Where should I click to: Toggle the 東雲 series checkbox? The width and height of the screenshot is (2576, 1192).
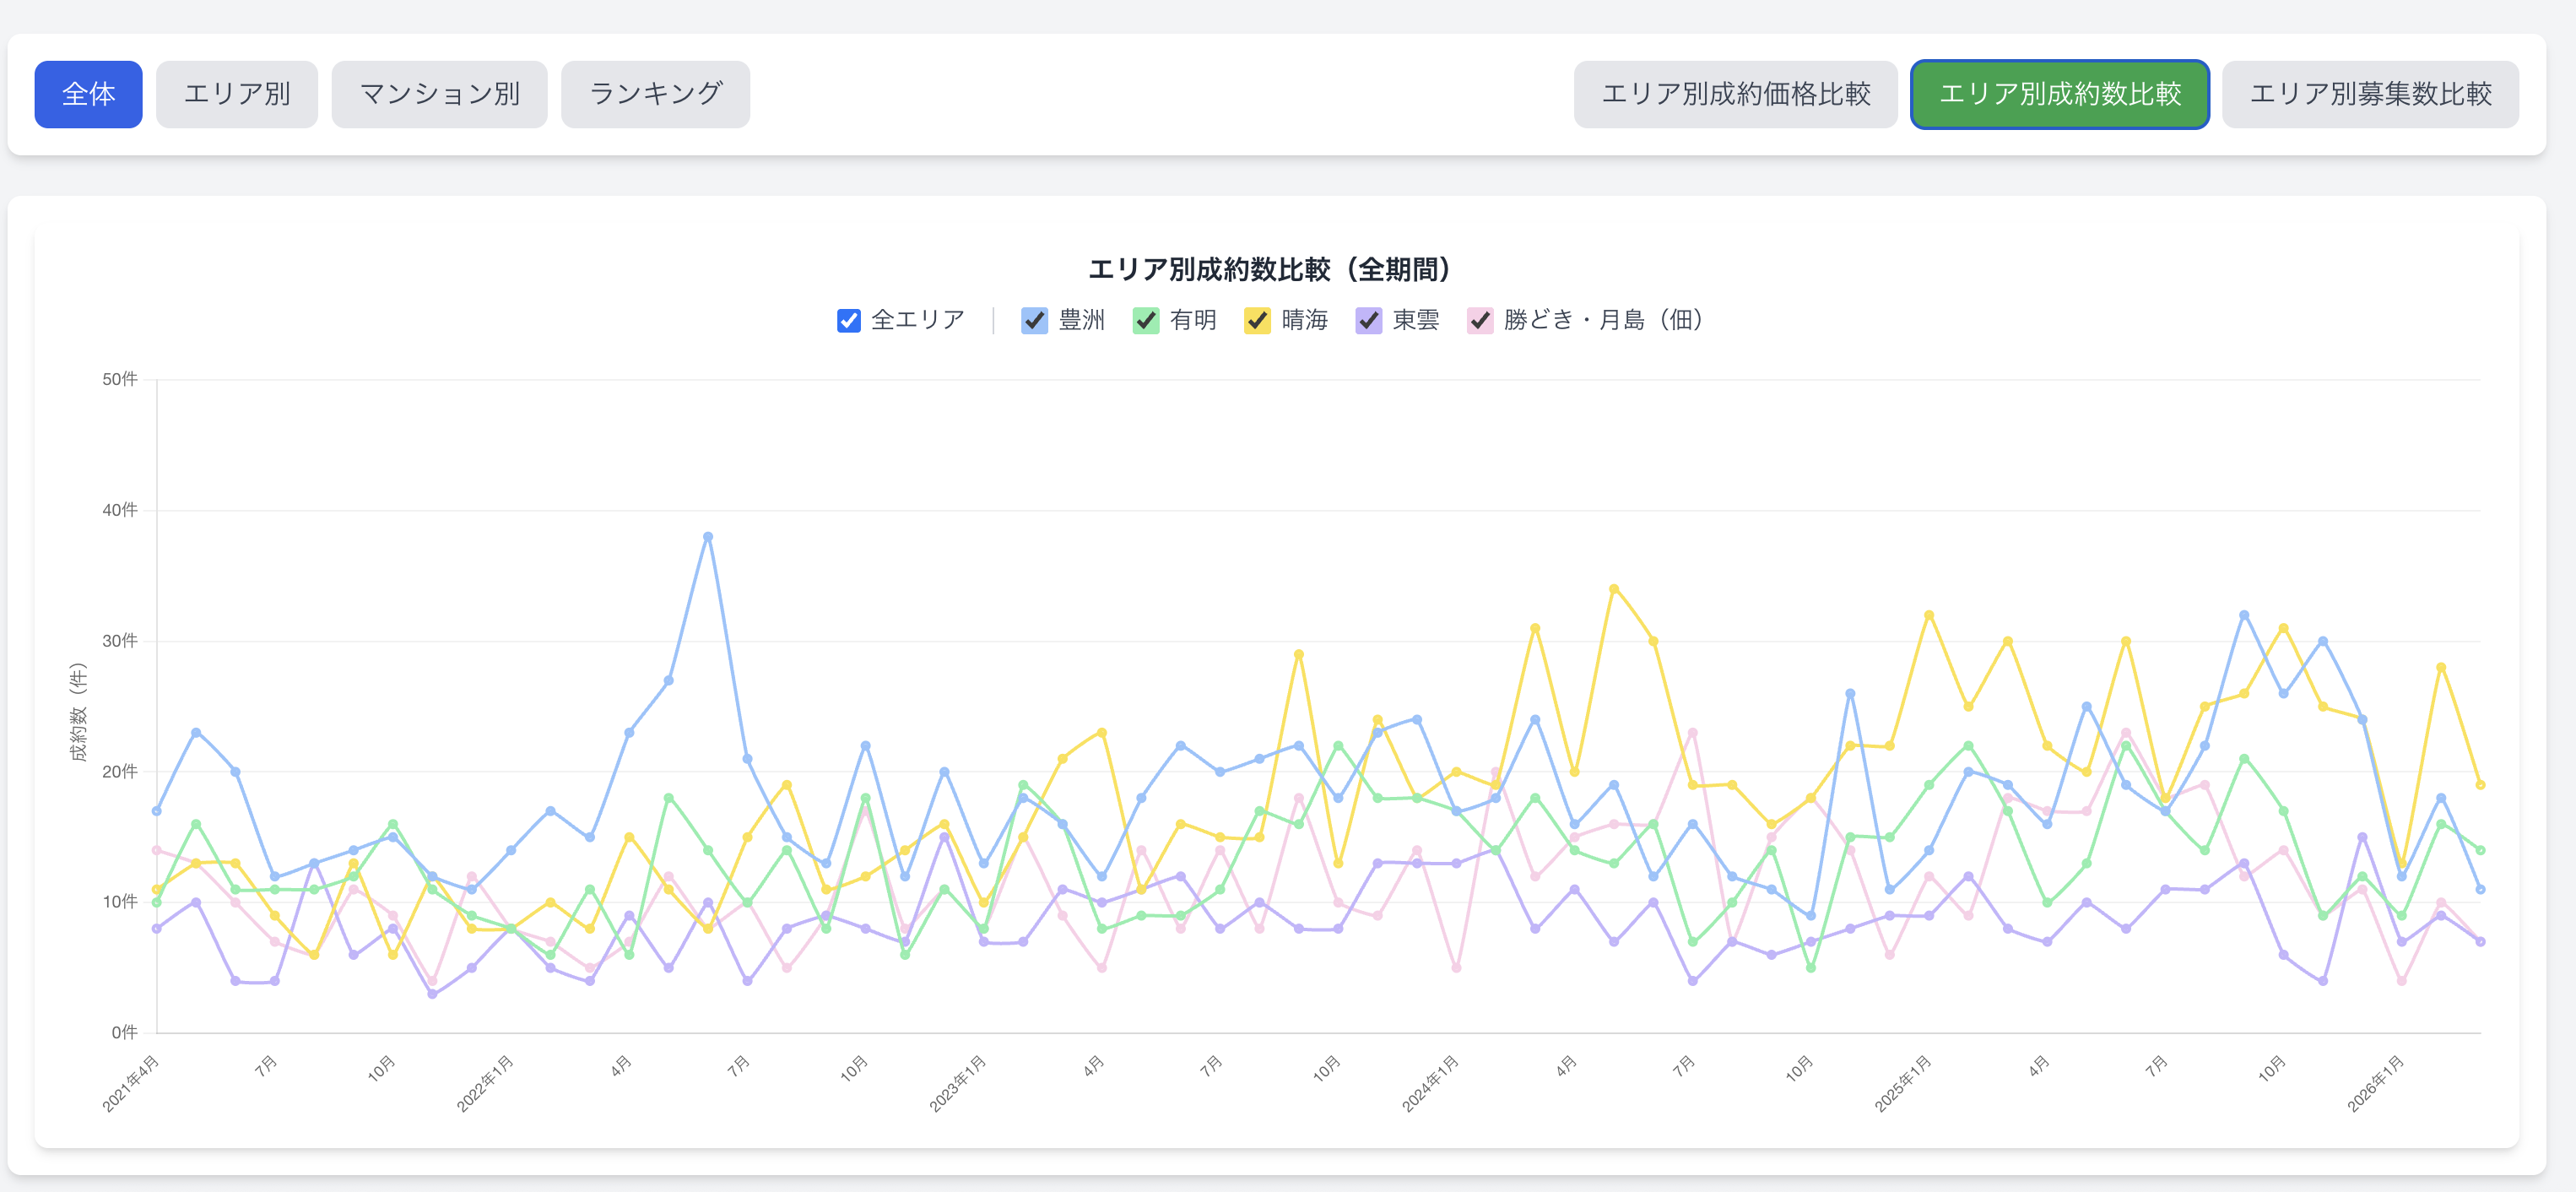(1368, 320)
